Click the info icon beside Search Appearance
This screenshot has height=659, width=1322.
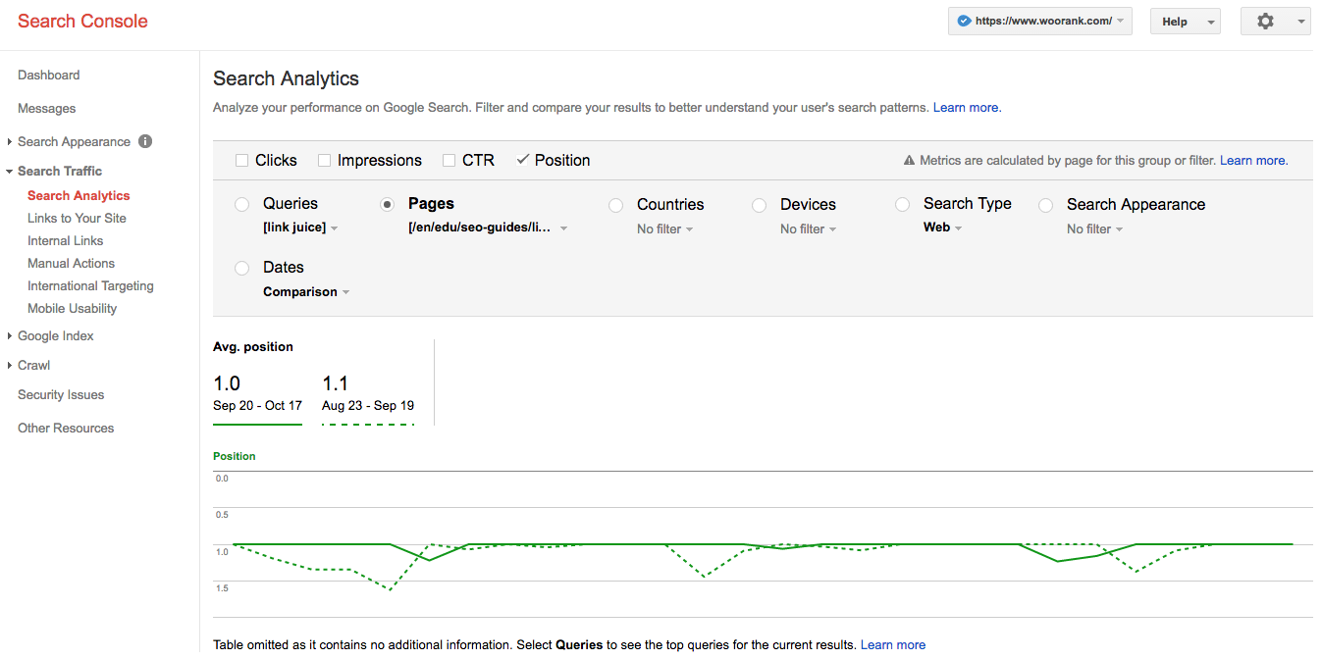[144, 141]
